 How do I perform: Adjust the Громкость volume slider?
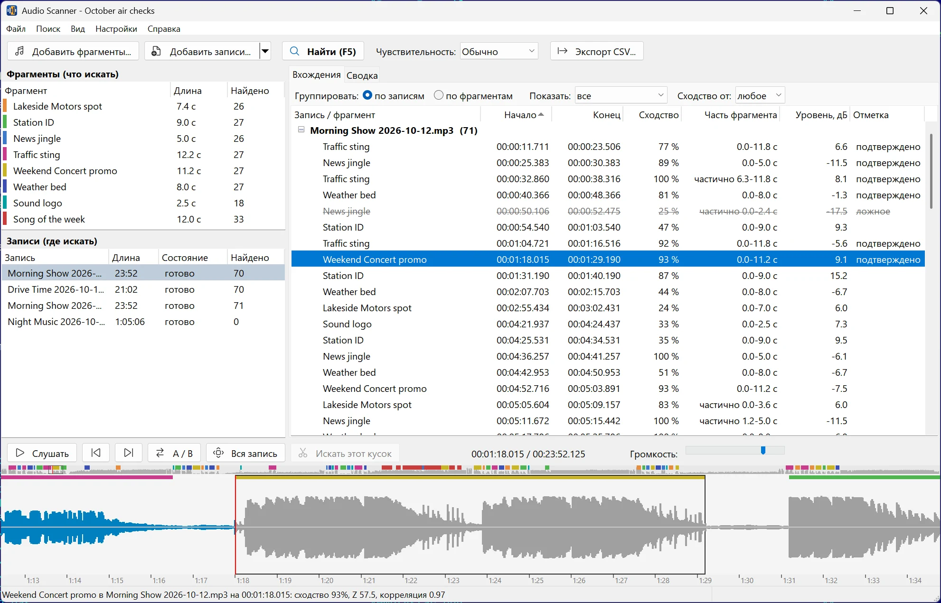(x=735, y=450)
